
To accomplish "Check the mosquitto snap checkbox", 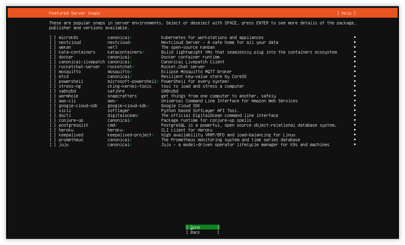I will point(53,72).
